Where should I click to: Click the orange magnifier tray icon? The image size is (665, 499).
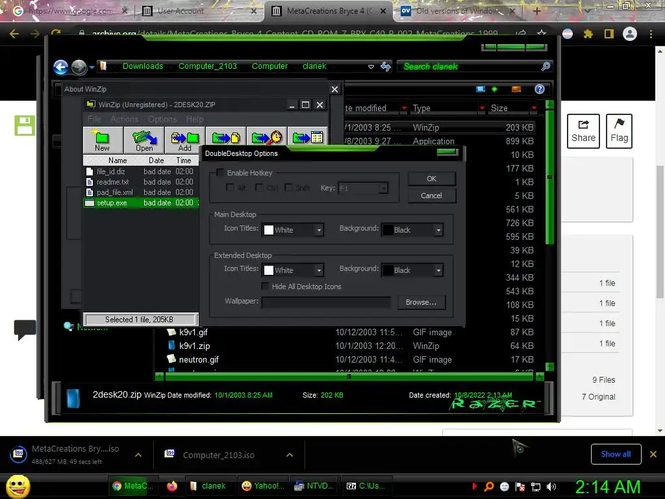tap(489, 487)
